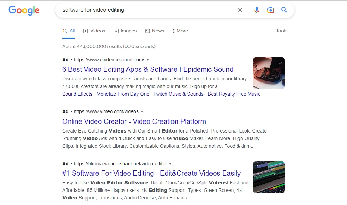Click the Filmora ad thumbnail image
Image resolution: width=347 pixels, height=205 pixels.
click(x=269, y=177)
